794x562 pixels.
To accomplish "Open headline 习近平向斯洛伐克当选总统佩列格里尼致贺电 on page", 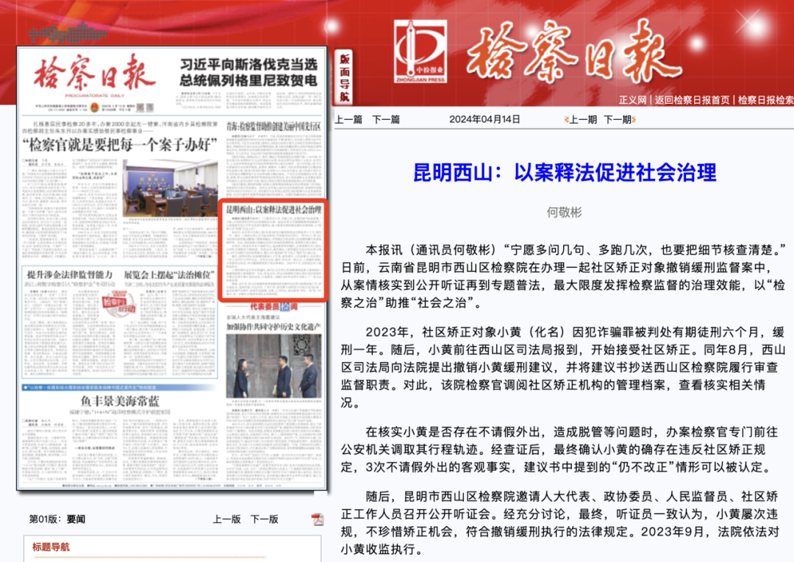I will [x=248, y=73].
